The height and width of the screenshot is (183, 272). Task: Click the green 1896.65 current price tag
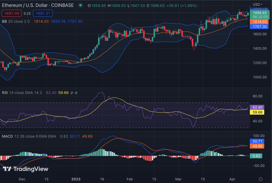[260, 13]
